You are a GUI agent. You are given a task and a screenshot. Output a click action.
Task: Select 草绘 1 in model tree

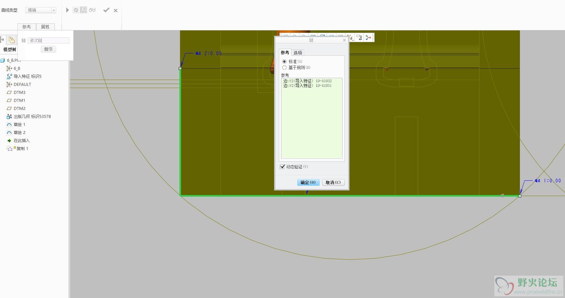(16, 124)
